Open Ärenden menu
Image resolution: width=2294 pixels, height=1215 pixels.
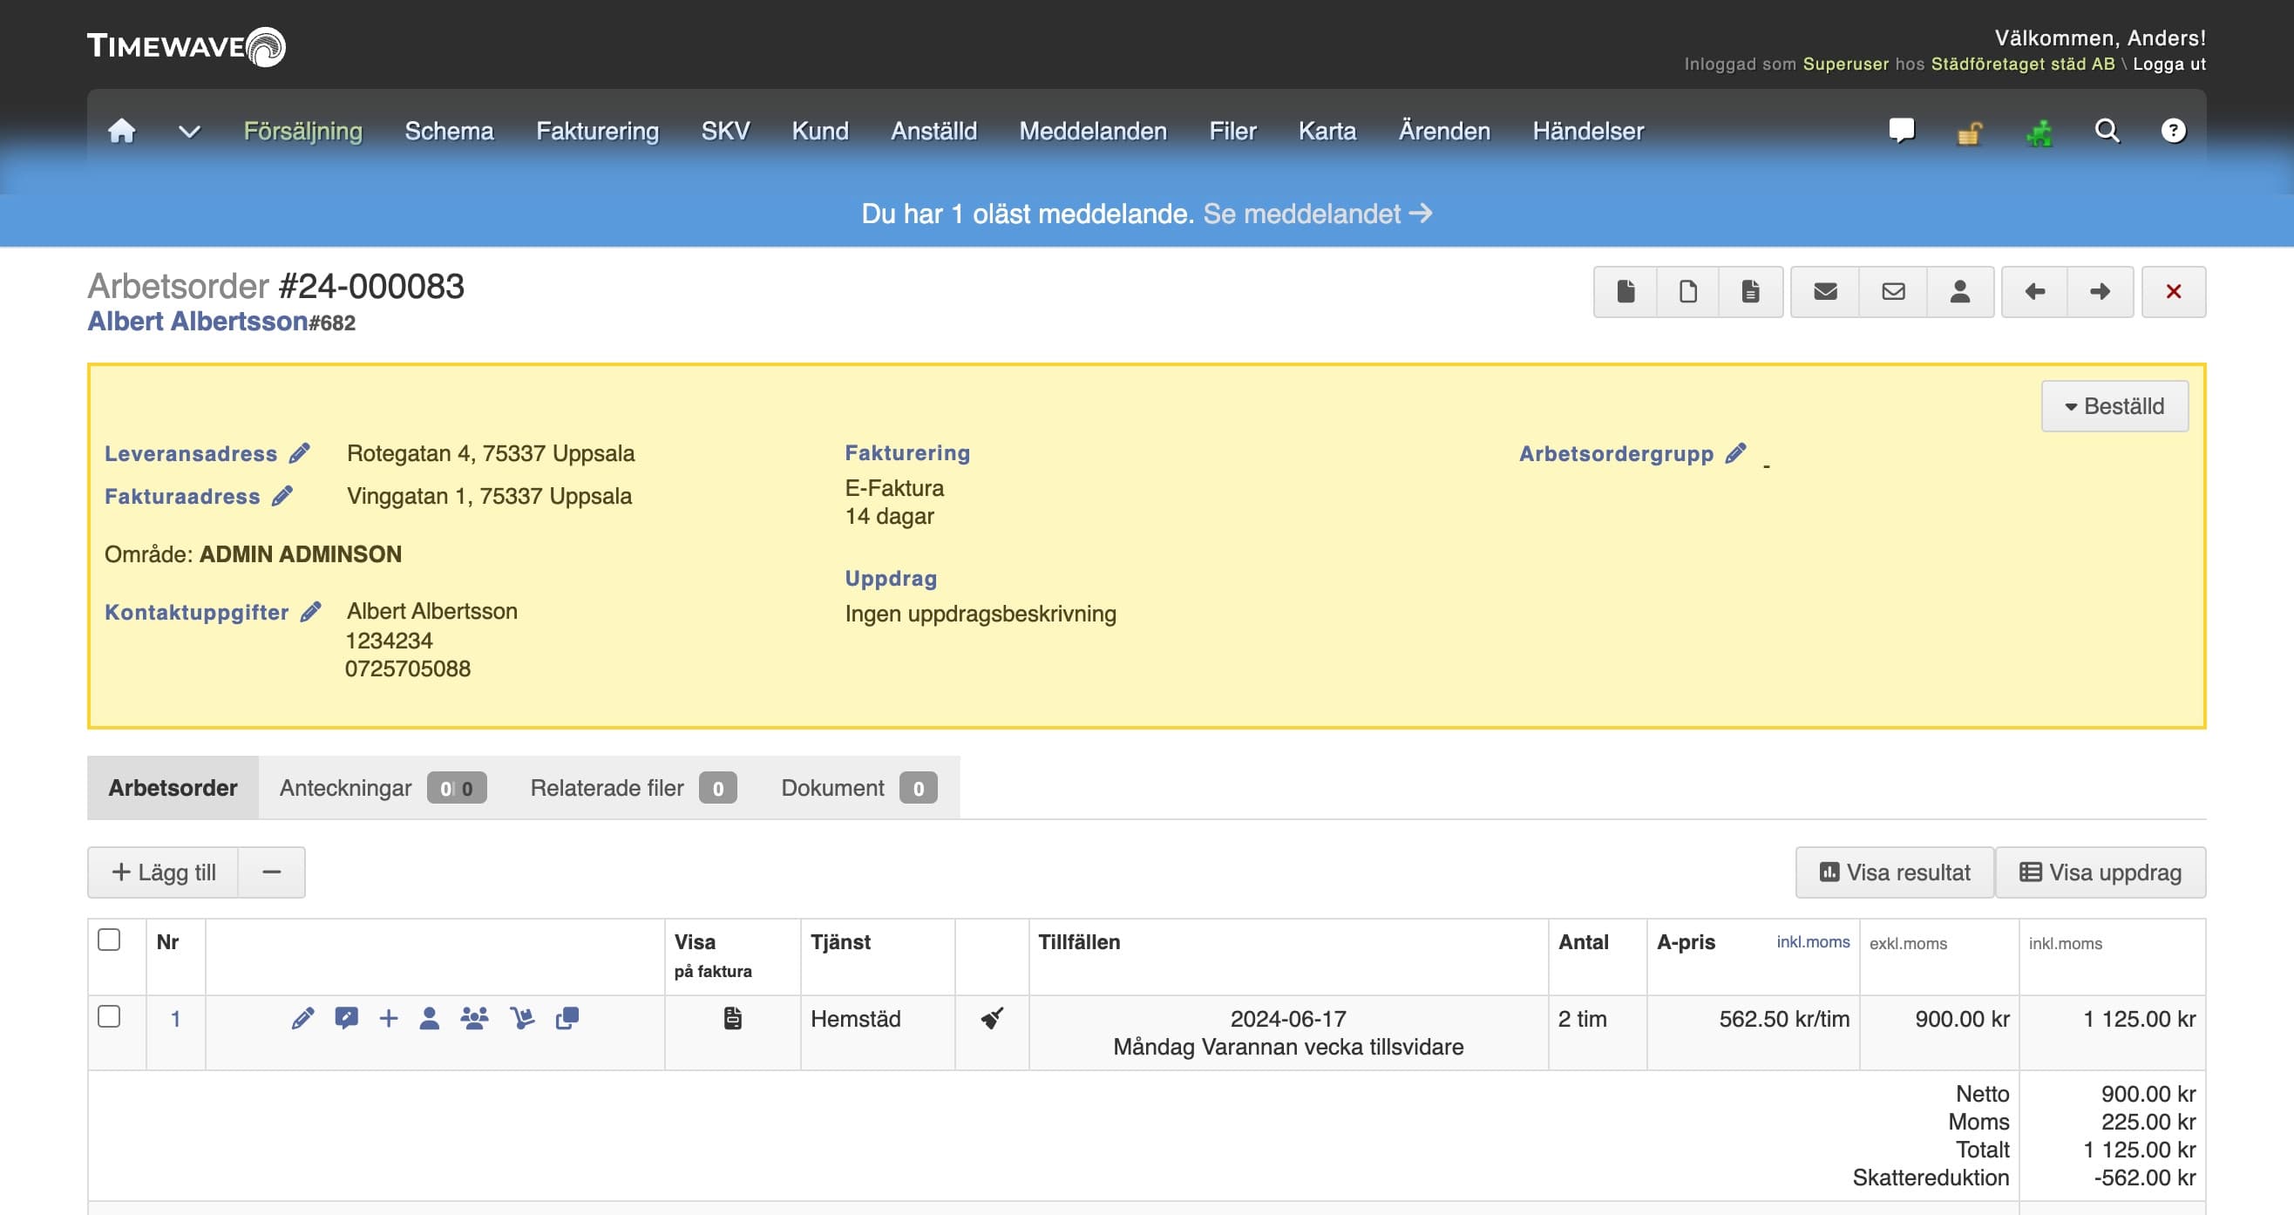click(x=1443, y=131)
